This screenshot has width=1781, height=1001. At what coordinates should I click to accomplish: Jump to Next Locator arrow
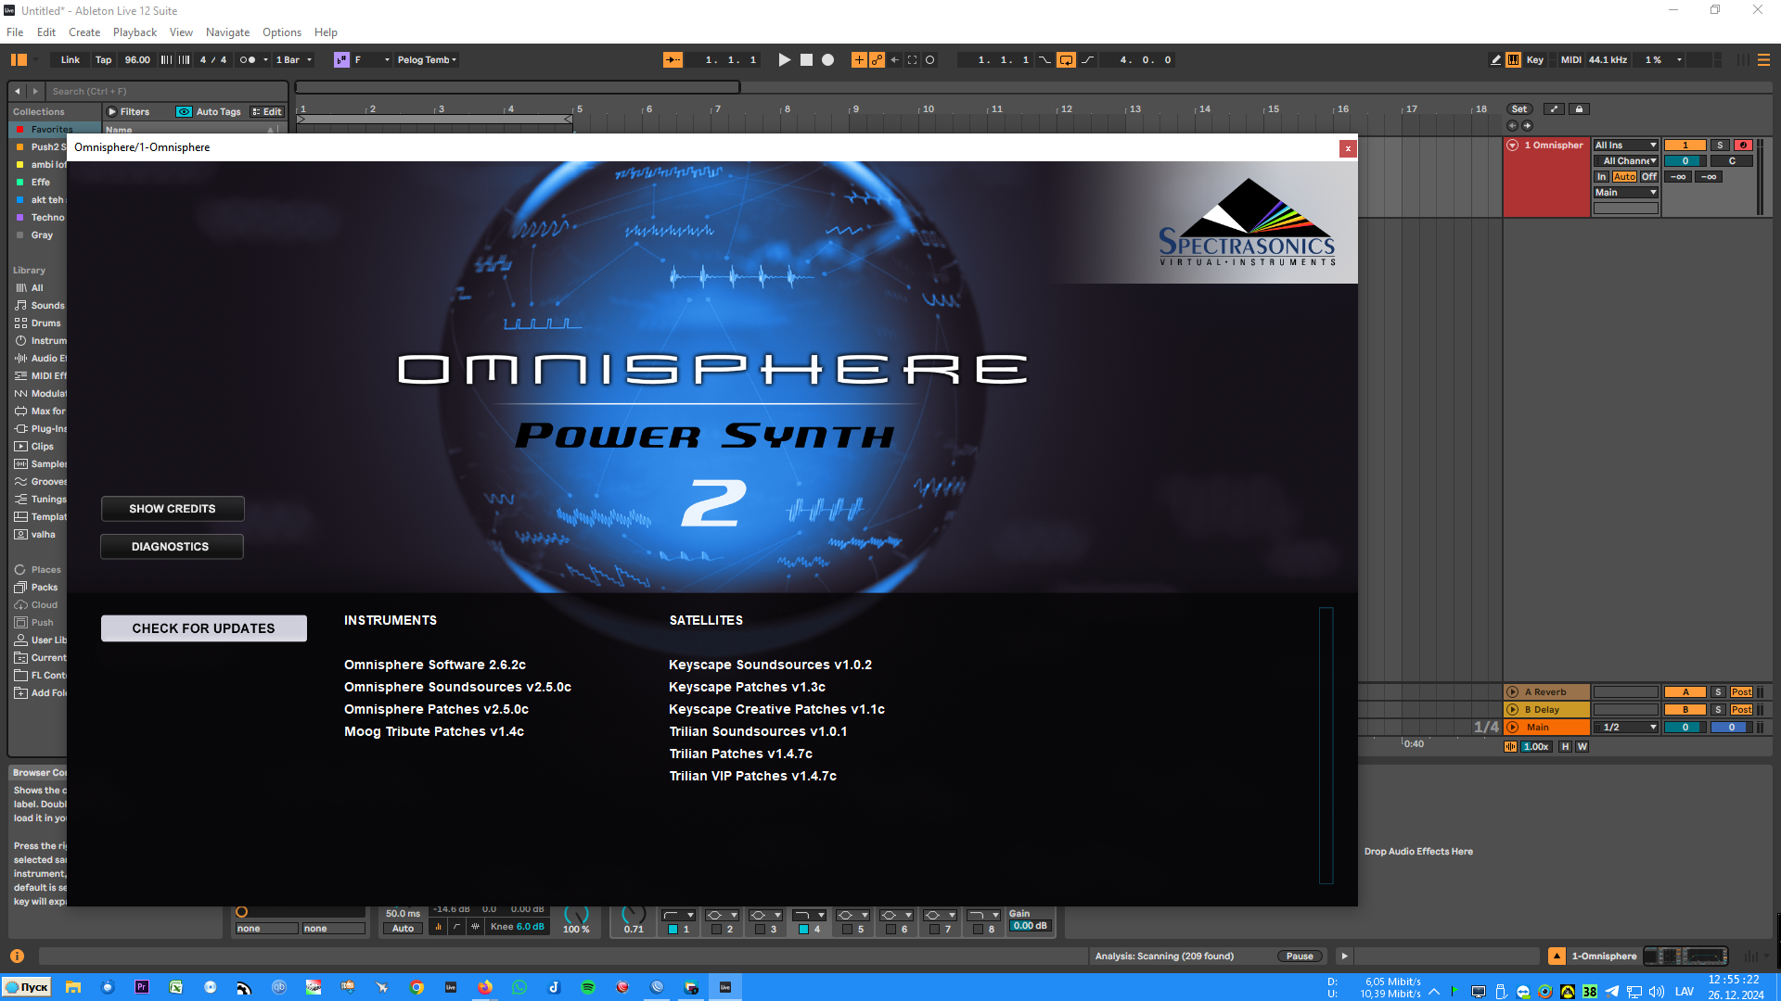point(1528,126)
